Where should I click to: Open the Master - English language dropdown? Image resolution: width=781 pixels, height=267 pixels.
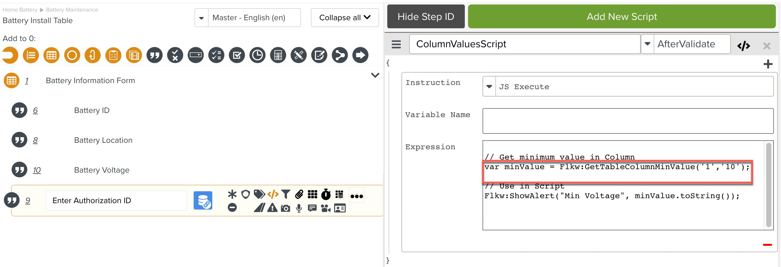pos(201,18)
